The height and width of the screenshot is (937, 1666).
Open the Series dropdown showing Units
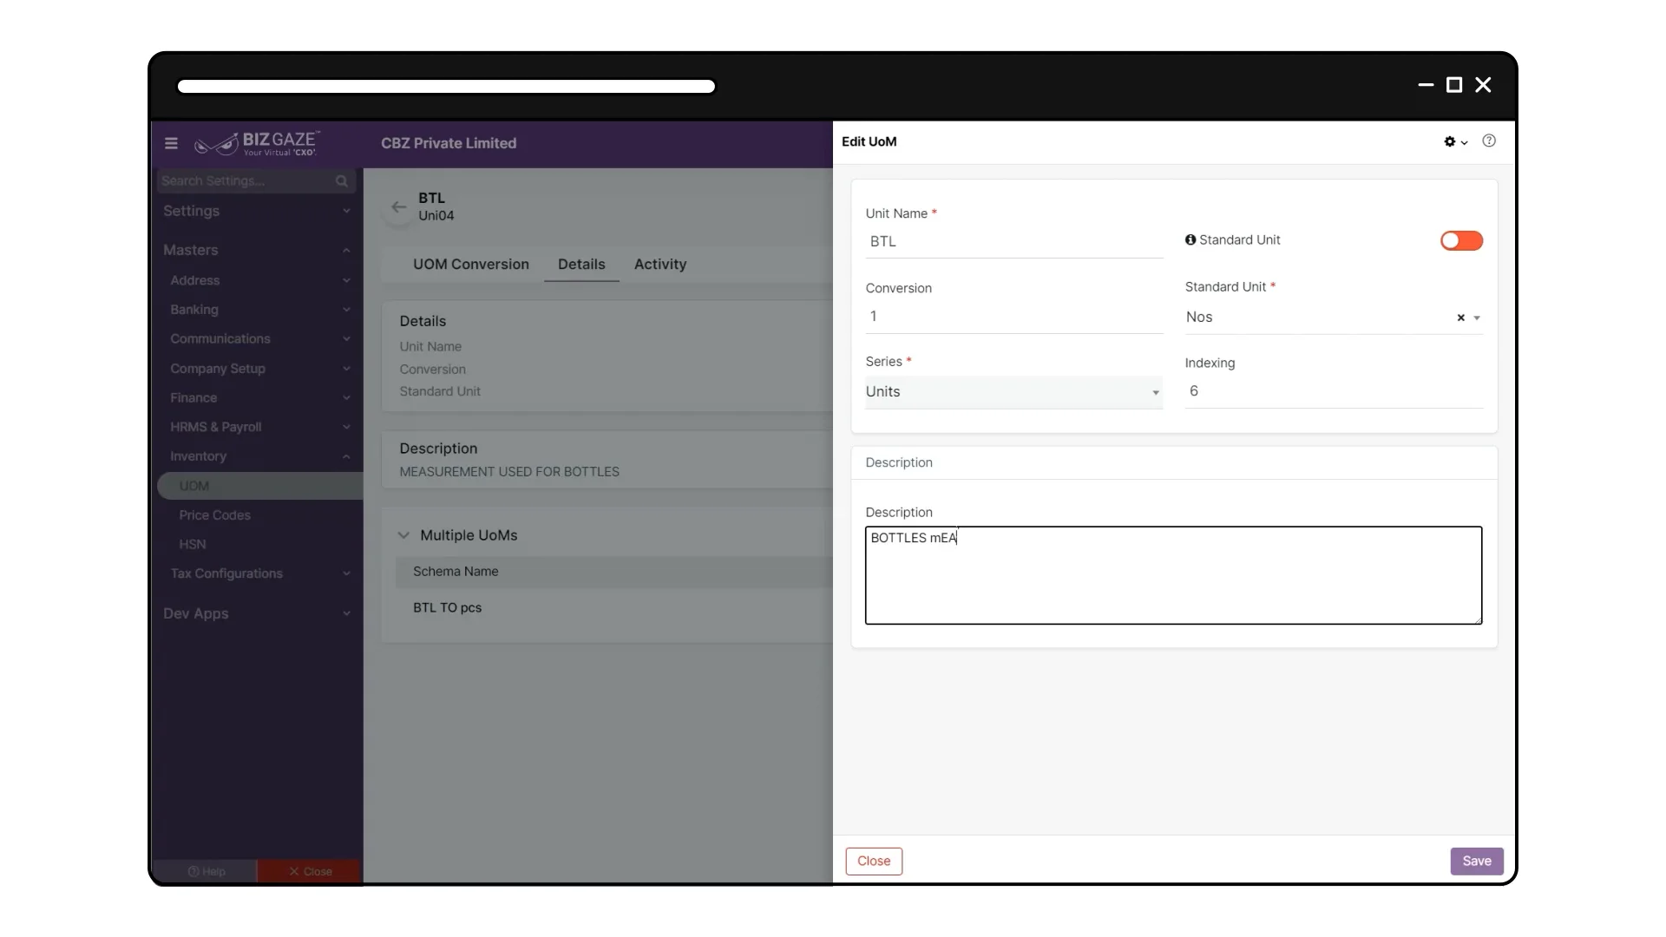tap(1155, 392)
